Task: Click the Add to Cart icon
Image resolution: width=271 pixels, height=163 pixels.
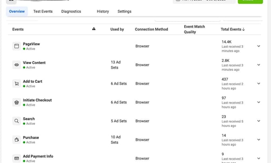Action: click(x=17, y=83)
